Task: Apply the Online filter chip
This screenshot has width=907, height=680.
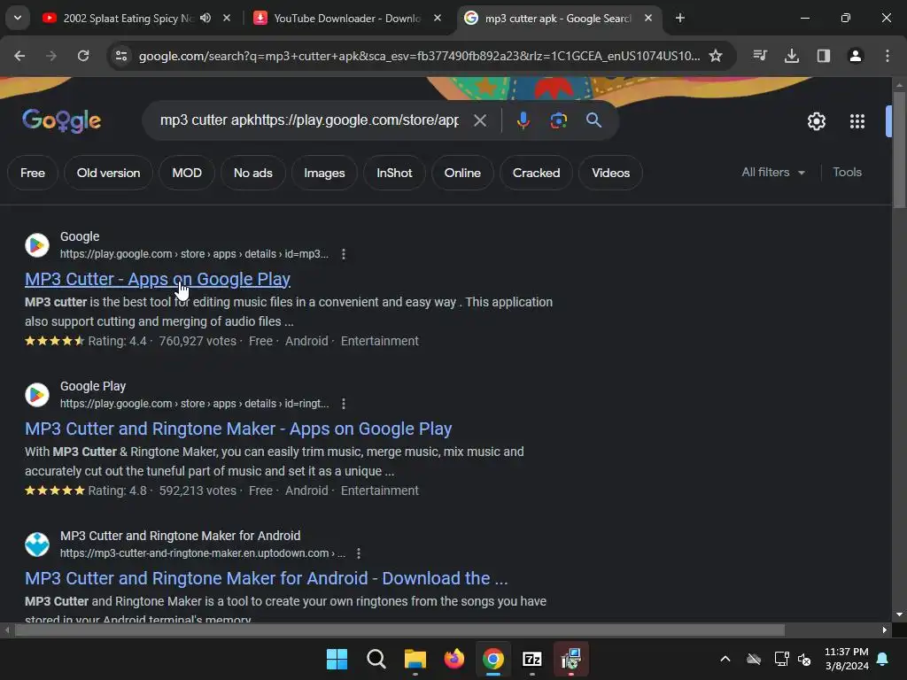Action: [x=462, y=173]
